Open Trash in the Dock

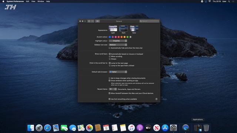tap(206, 128)
